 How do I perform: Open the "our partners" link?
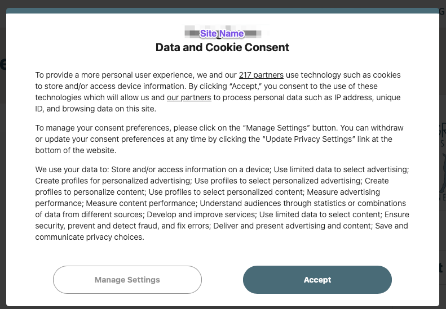[189, 97]
